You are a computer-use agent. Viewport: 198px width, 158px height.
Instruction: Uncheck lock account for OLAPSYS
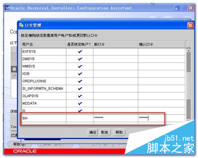click(80, 96)
